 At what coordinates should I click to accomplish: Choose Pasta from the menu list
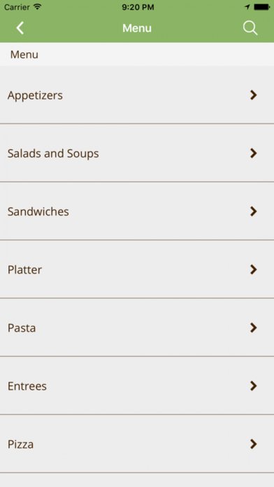click(137, 327)
